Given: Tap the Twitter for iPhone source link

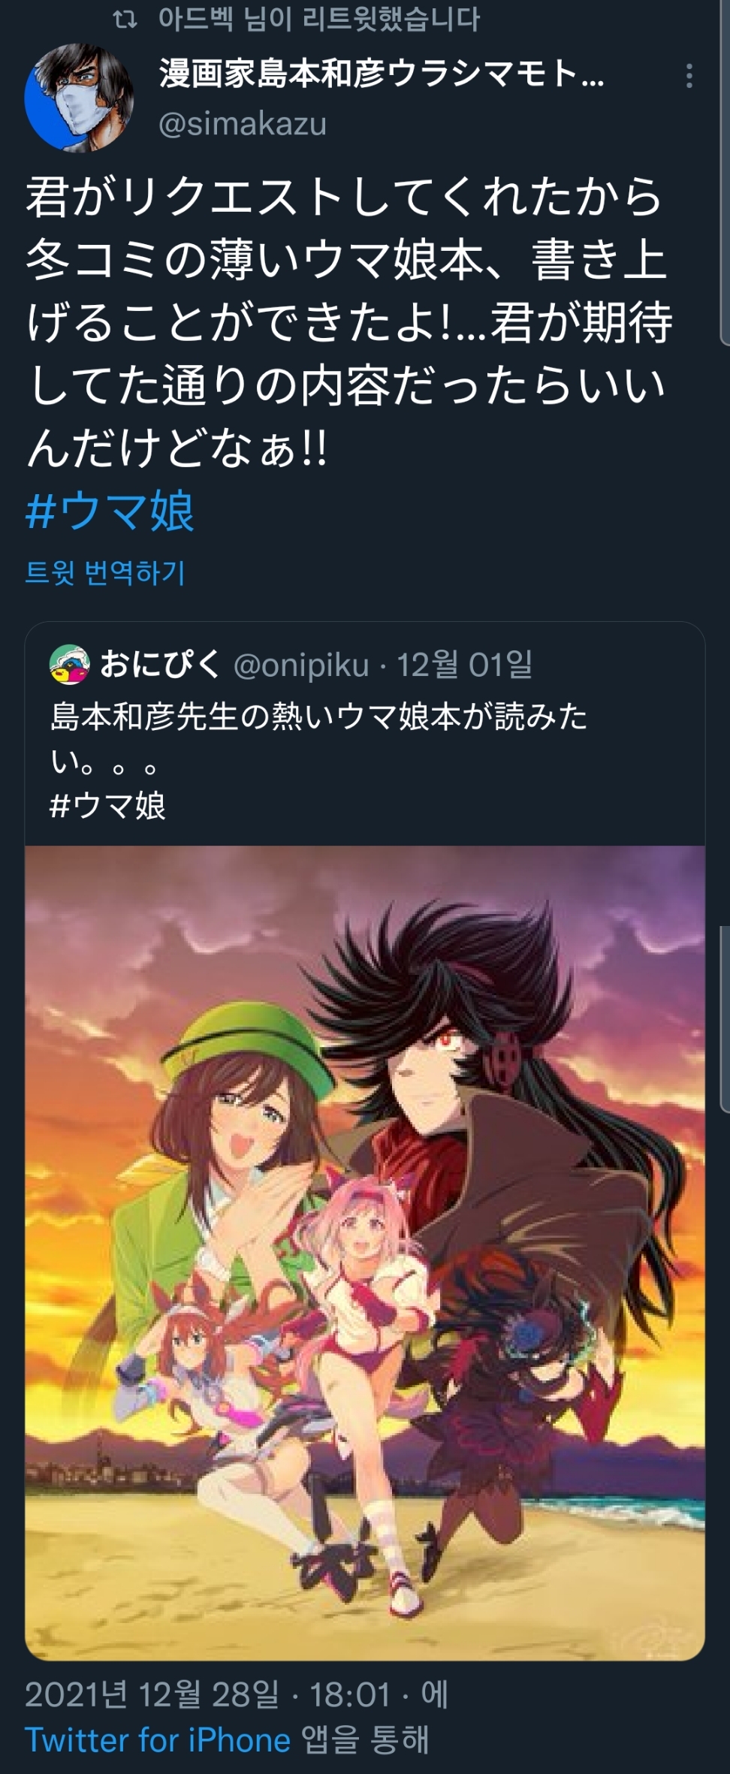Looking at the screenshot, I should click(158, 1740).
